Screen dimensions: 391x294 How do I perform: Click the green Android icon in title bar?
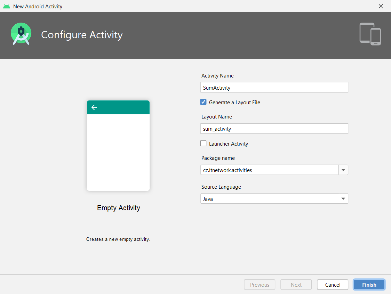click(x=6, y=6)
